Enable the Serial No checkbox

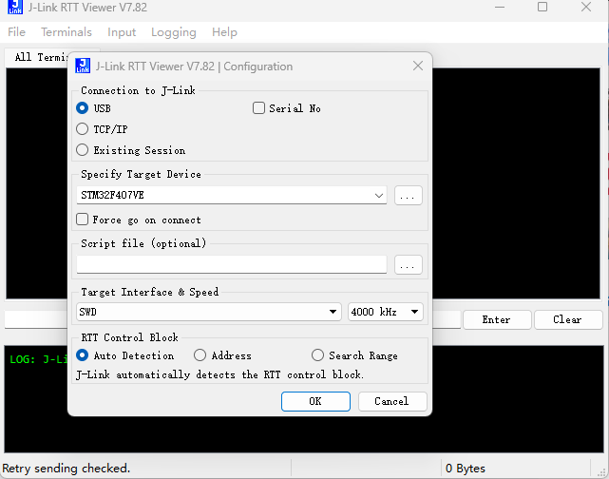[258, 108]
